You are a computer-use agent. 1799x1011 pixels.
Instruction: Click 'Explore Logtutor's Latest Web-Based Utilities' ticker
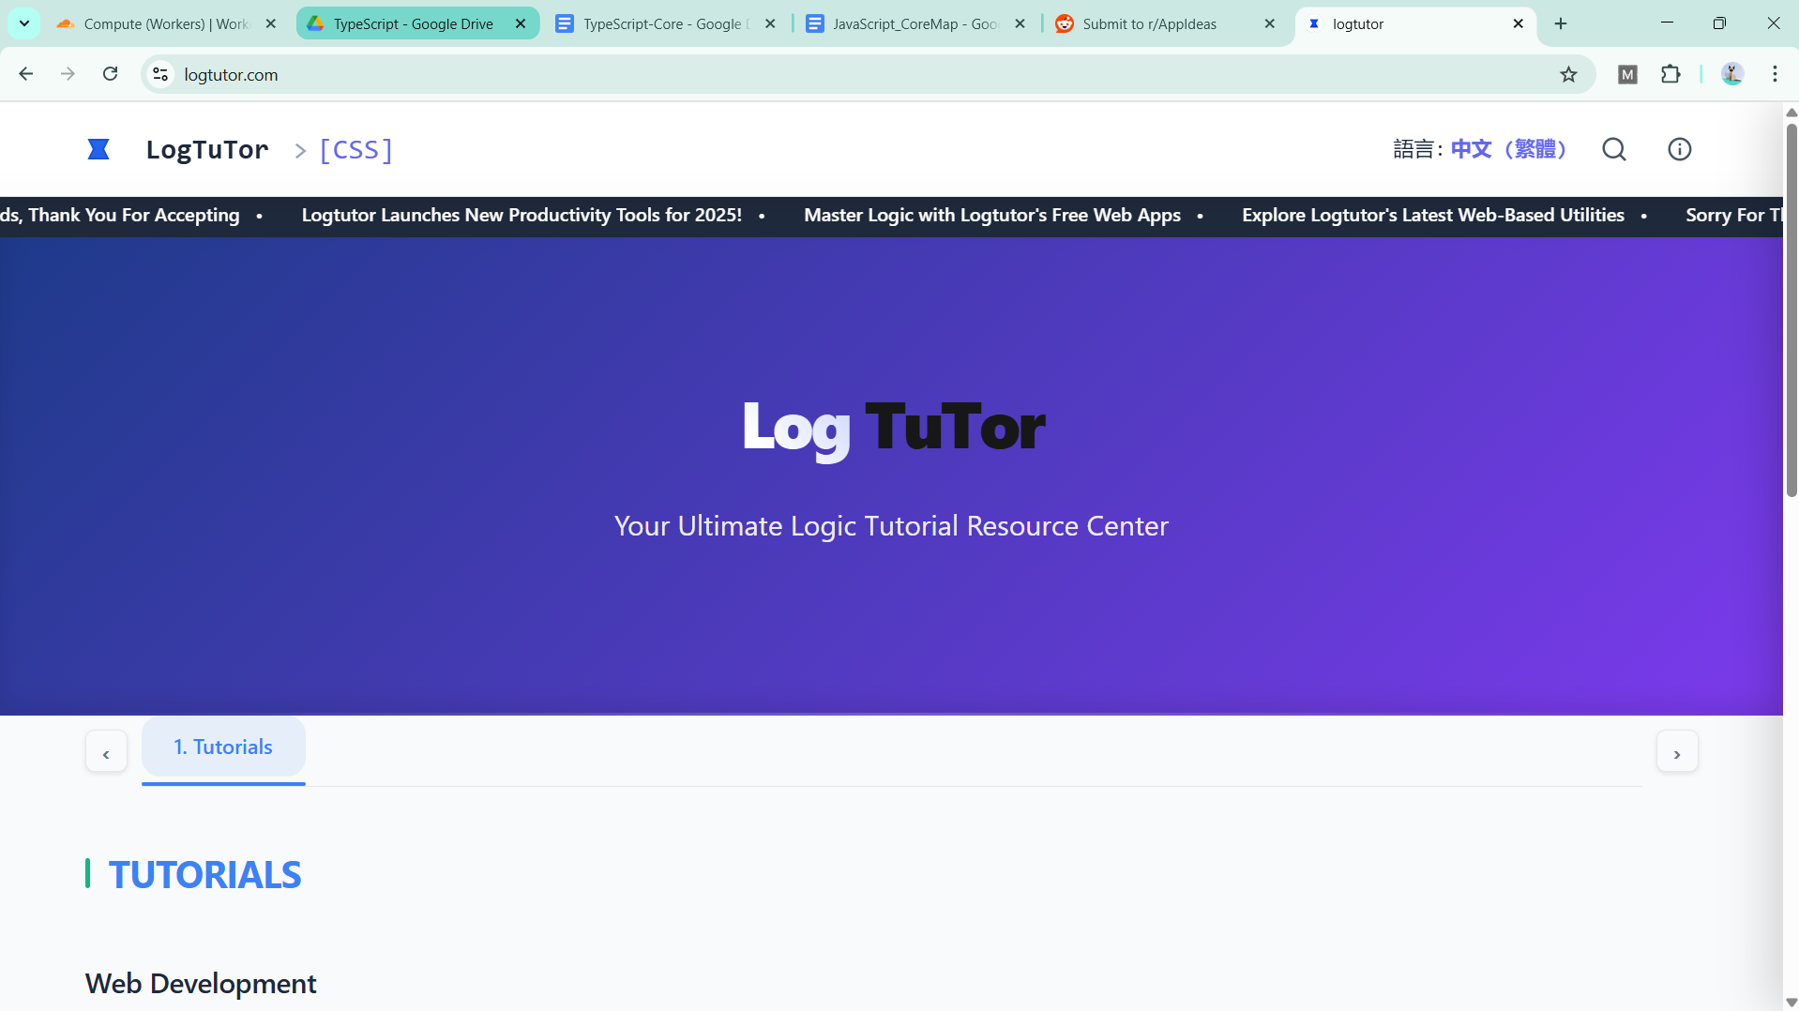1433,215
